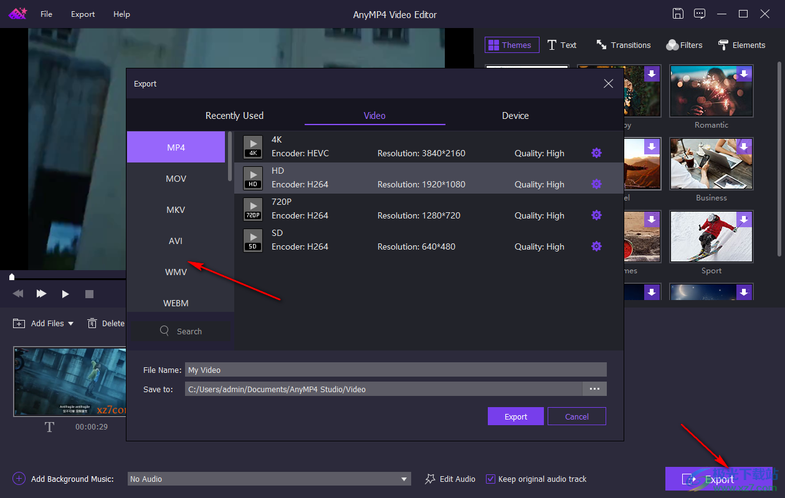Select WEBM format in list
The width and height of the screenshot is (785, 498).
[x=176, y=303]
